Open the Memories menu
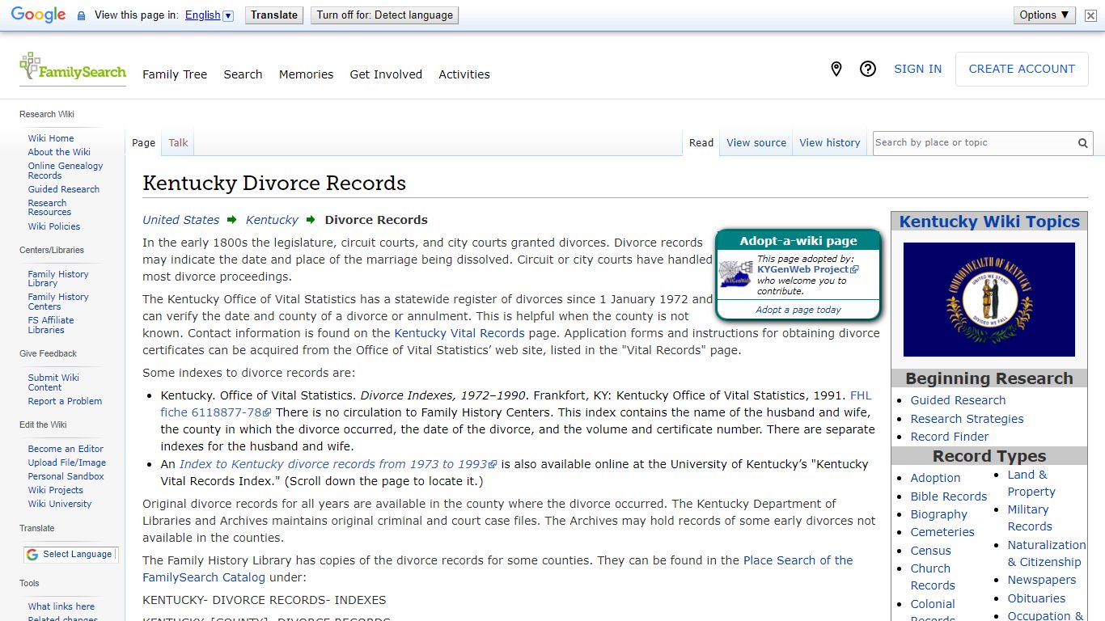 [306, 74]
